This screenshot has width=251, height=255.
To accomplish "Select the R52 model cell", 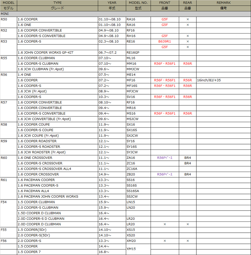I will [8, 33].
